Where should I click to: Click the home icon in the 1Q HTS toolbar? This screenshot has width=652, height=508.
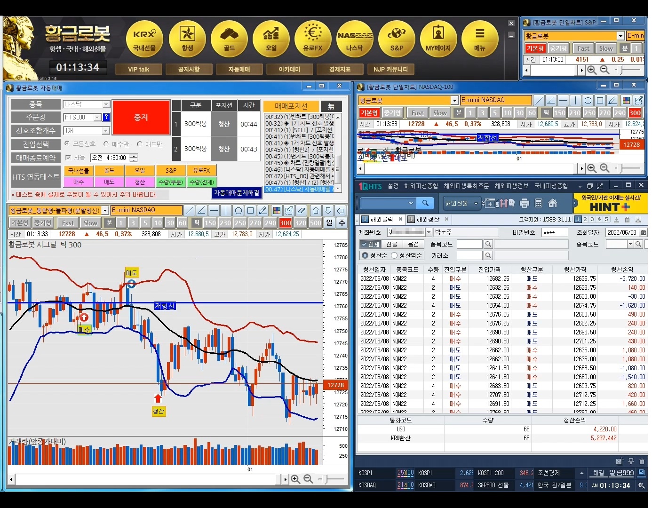(553, 203)
